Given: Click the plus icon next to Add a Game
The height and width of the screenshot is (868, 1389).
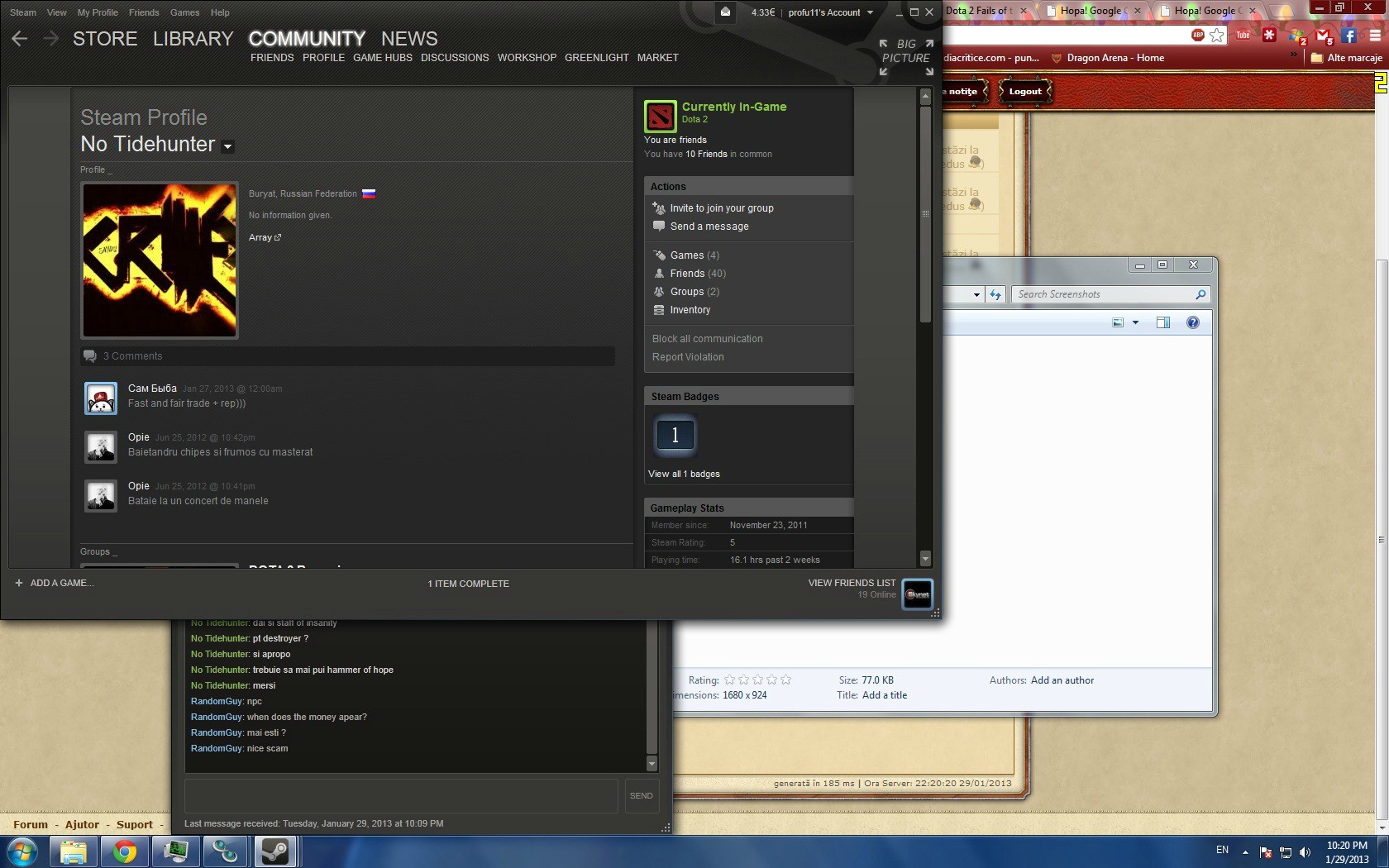Looking at the screenshot, I should (x=19, y=583).
